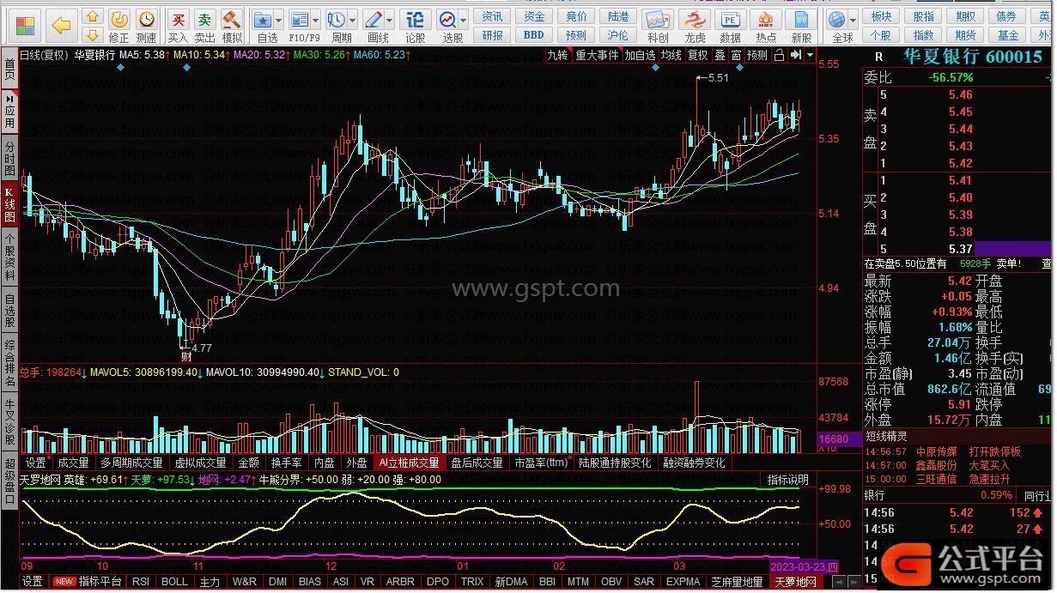Select the 画线 drawing pencil icon

pos(374,19)
